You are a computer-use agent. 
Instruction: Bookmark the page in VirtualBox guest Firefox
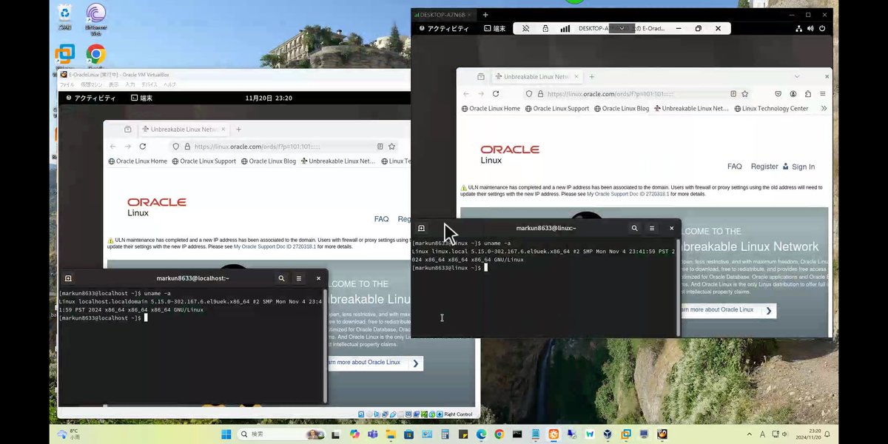(x=392, y=147)
